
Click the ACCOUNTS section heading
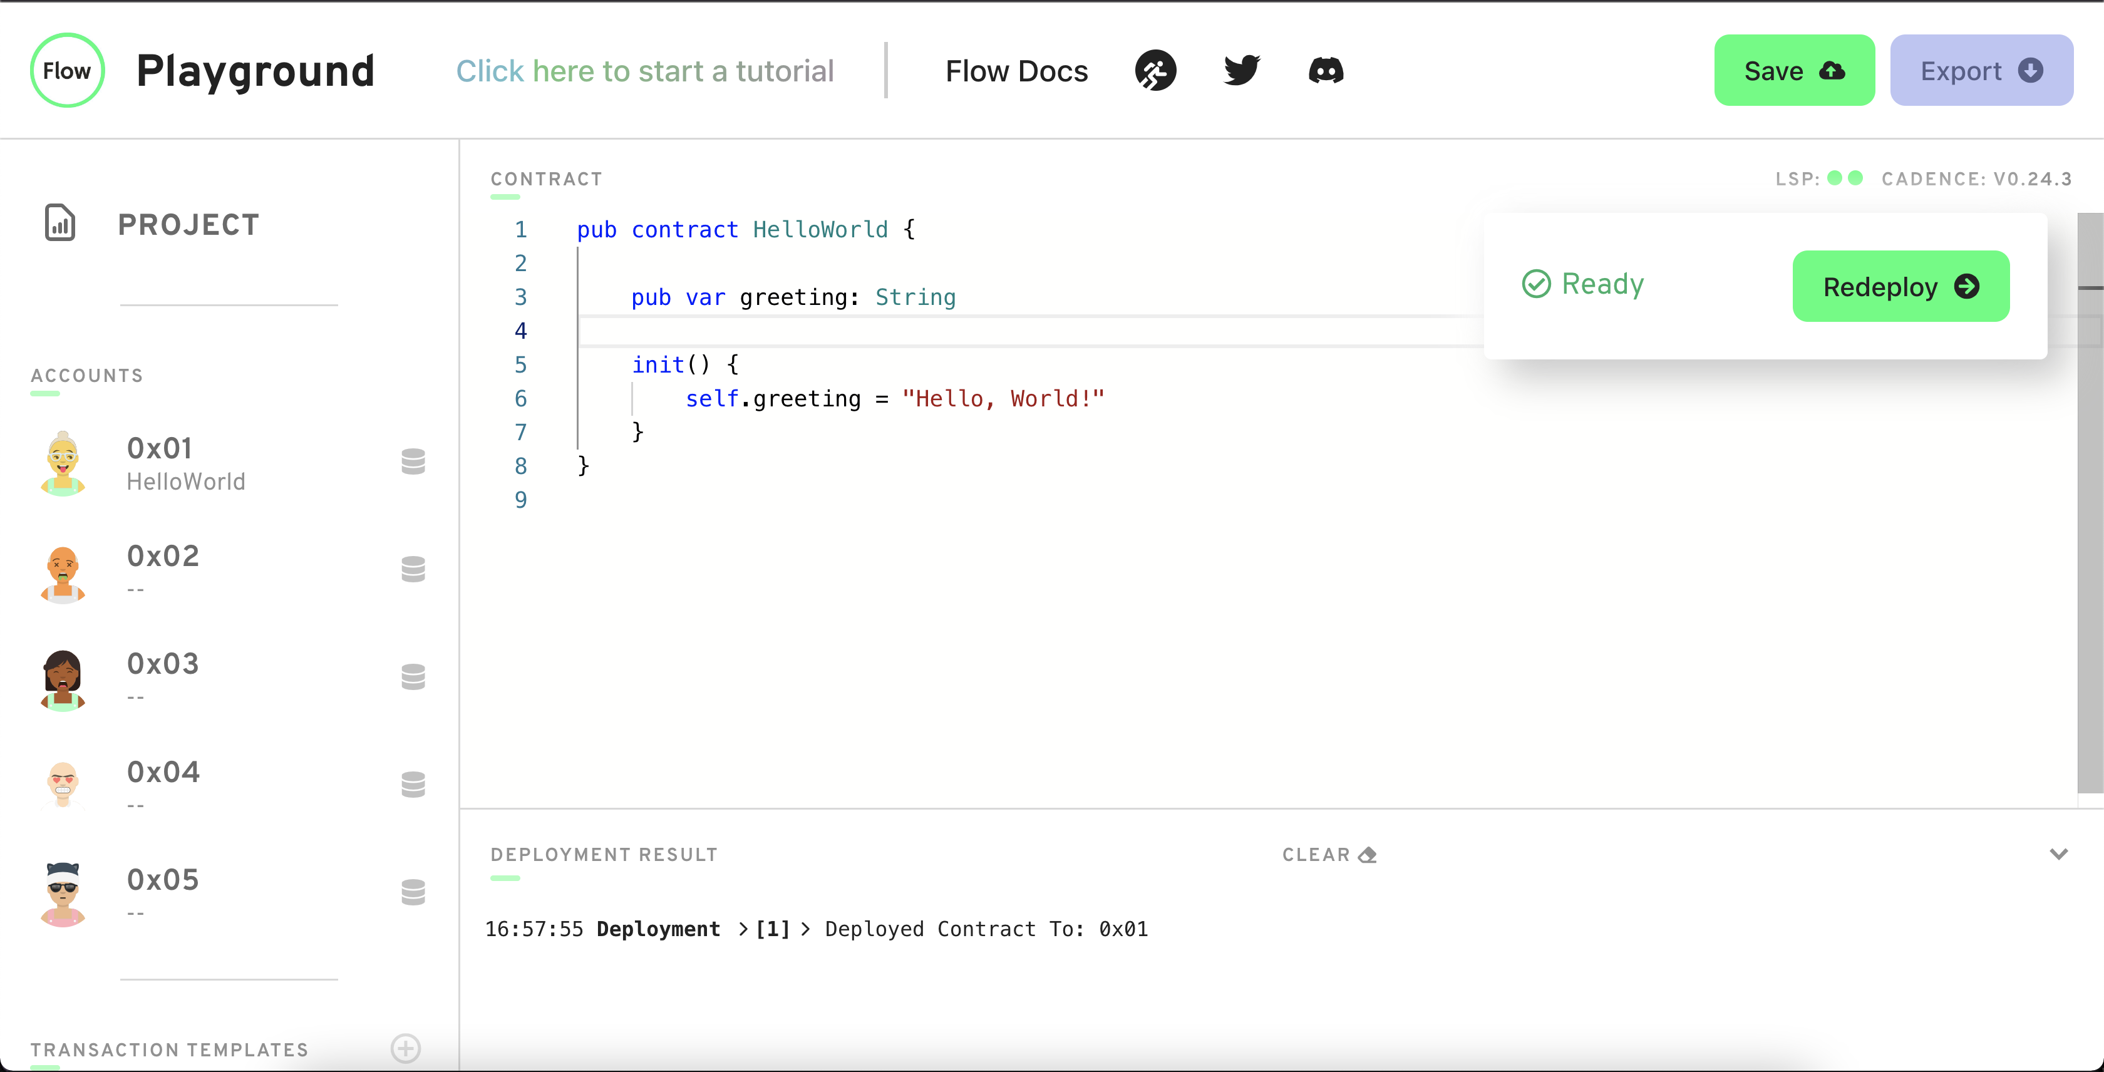pos(86,376)
